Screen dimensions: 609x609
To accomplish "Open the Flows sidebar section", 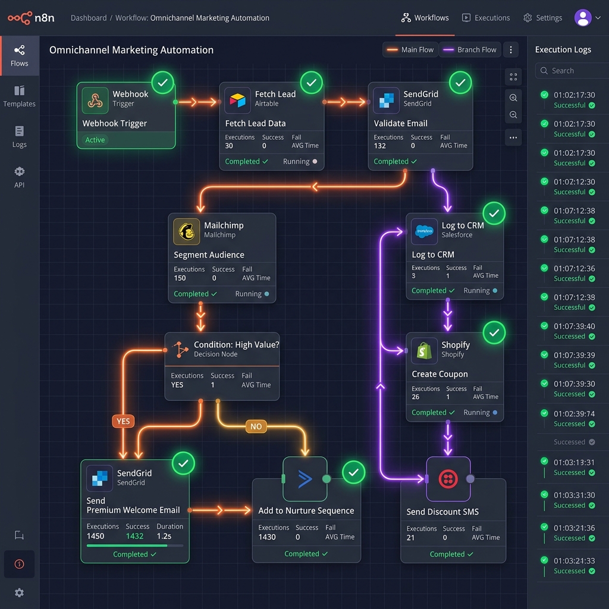I will [20, 56].
